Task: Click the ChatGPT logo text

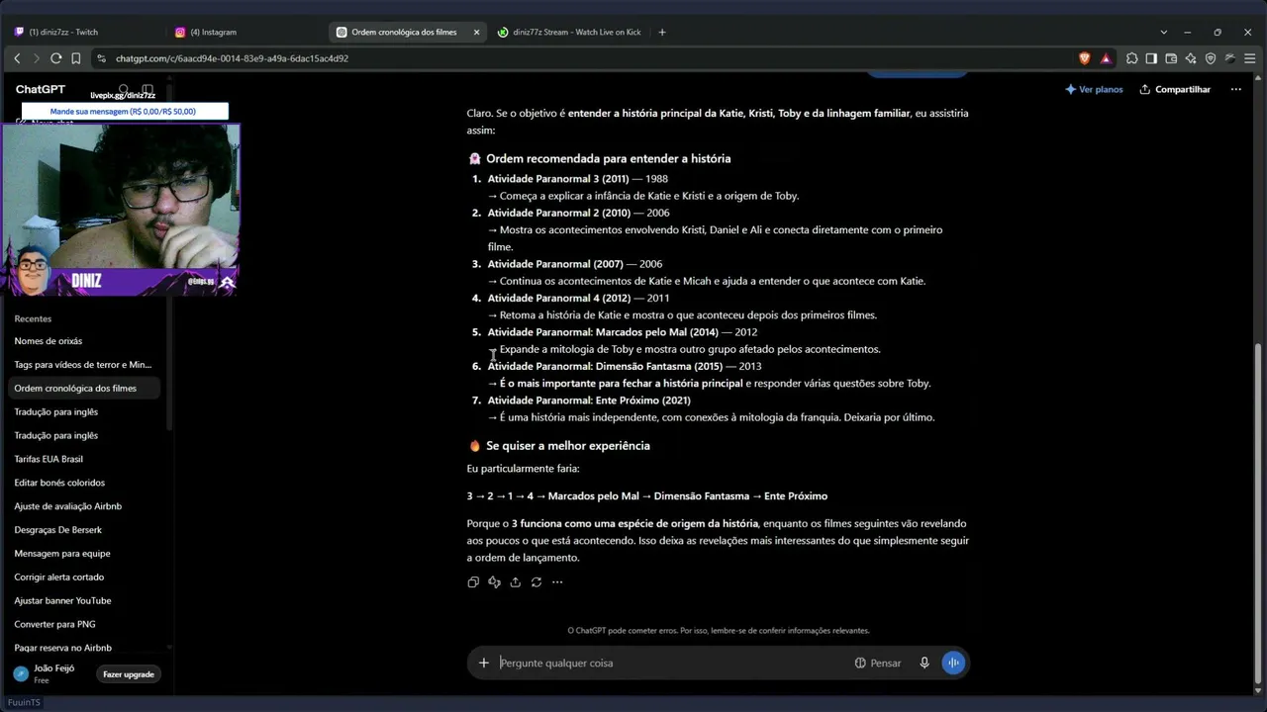Action: 40,89
